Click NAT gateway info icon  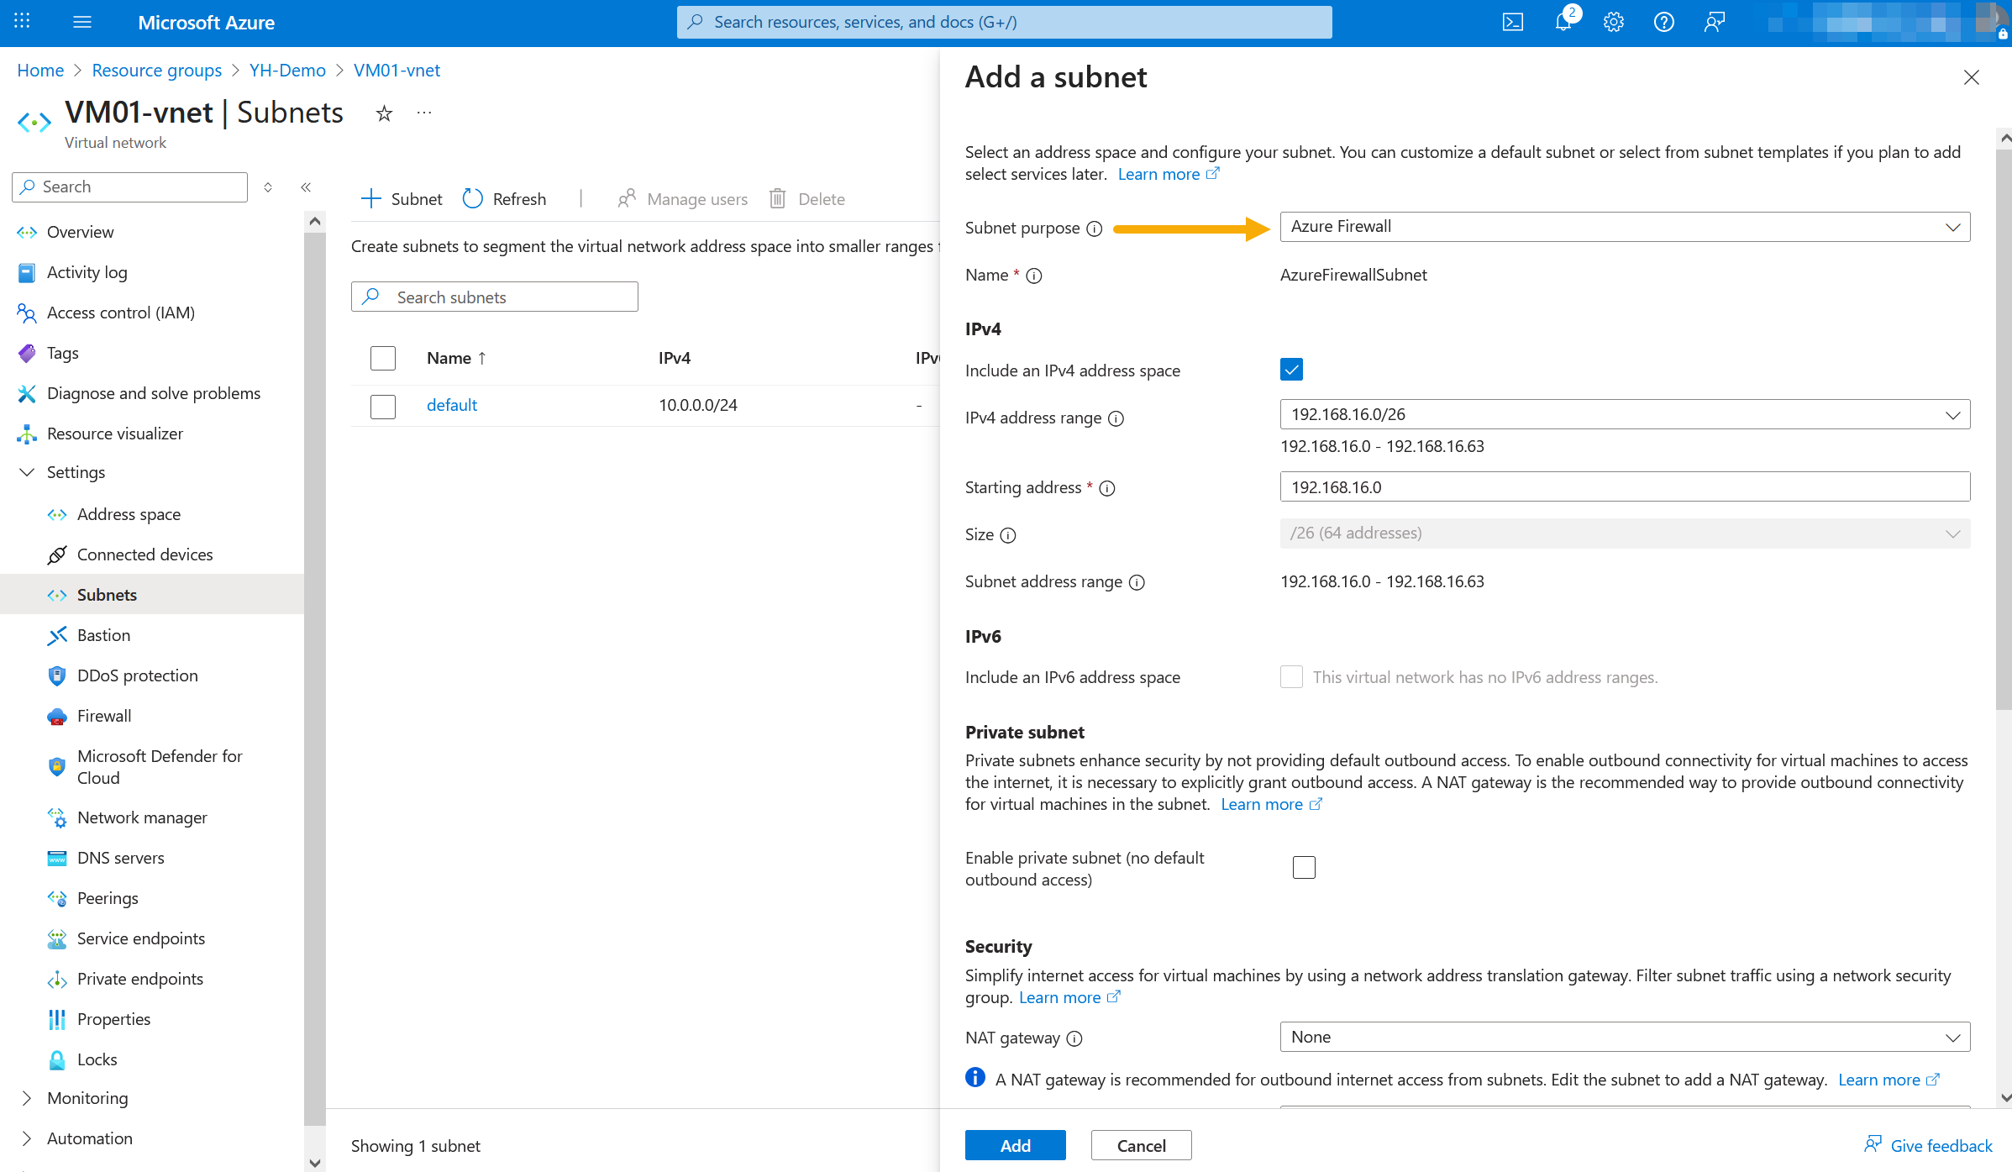(1074, 1038)
